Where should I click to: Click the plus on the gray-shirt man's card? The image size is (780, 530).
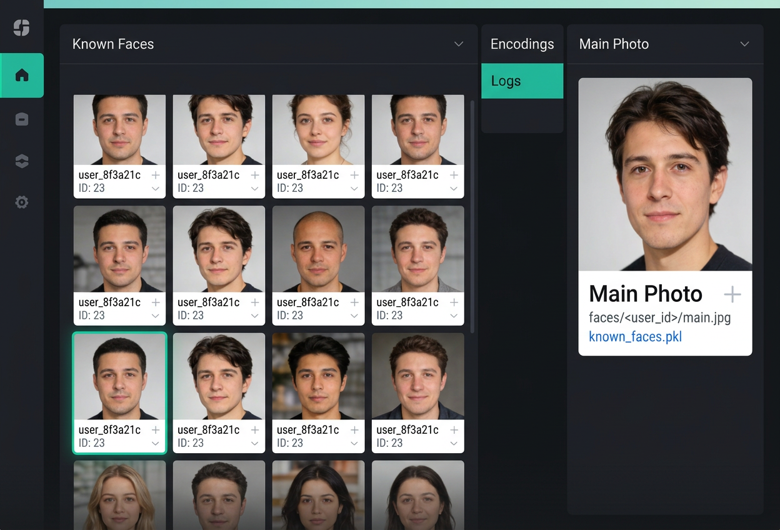453,302
